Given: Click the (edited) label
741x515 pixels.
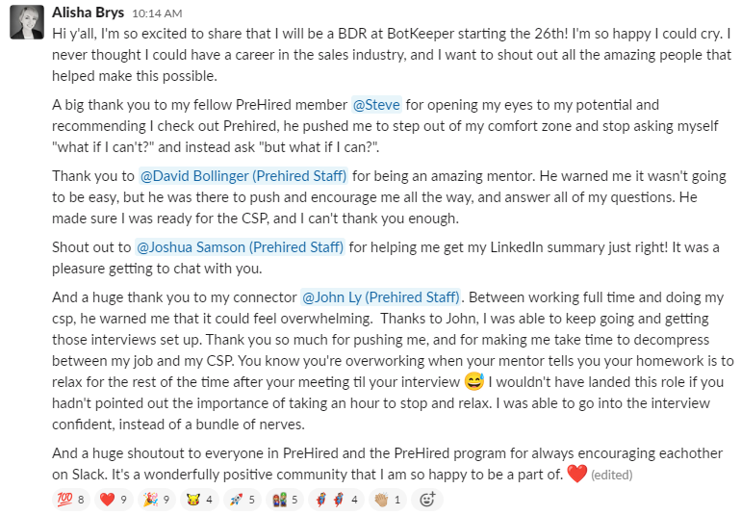Looking at the screenshot, I should point(613,475).
